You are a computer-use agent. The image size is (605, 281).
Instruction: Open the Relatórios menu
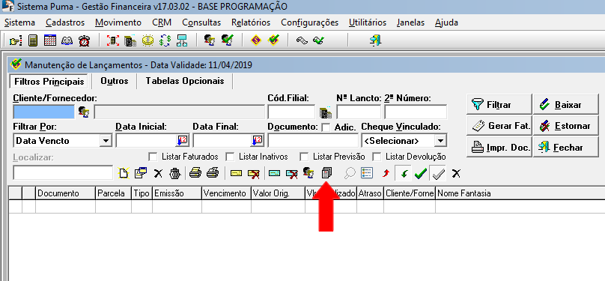click(251, 22)
